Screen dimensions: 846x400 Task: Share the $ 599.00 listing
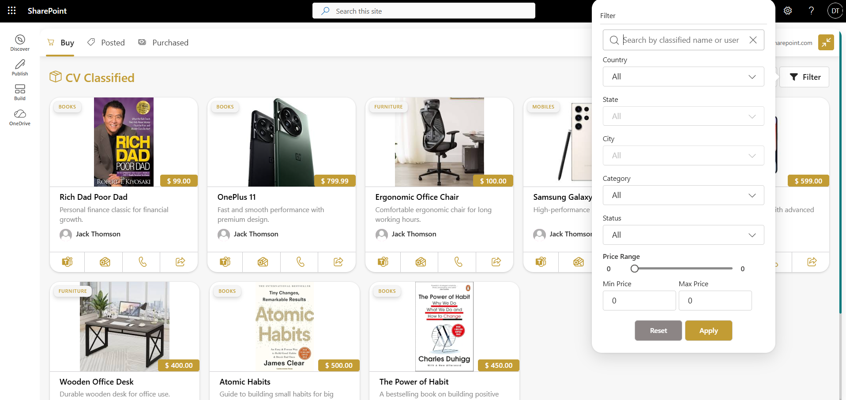(x=812, y=262)
